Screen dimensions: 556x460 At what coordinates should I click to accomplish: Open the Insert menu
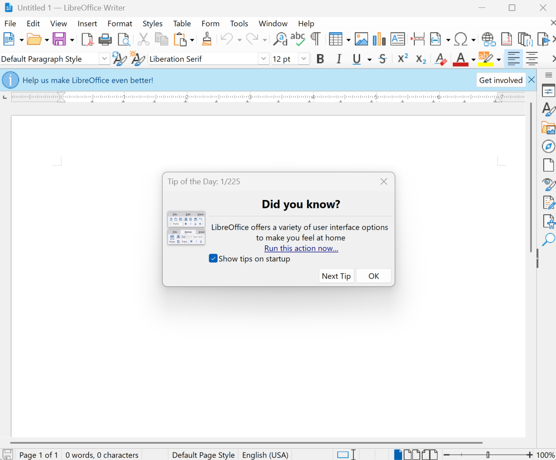87,24
